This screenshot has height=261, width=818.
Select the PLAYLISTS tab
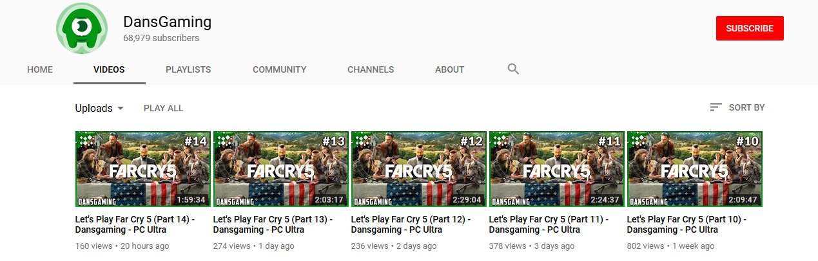188,69
